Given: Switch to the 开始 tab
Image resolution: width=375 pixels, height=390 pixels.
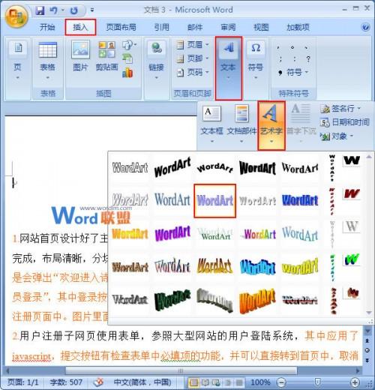Looking at the screenshot, I should (x=47, y=27).
